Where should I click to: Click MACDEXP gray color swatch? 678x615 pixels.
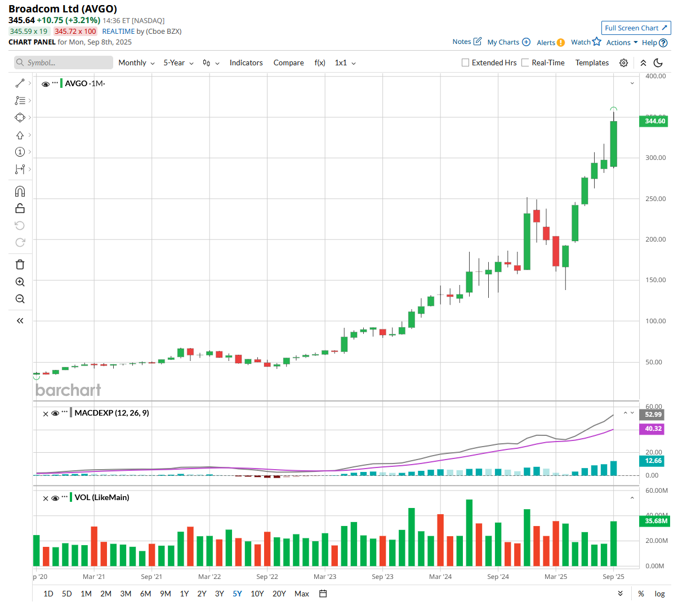click(x=71, y=413)
